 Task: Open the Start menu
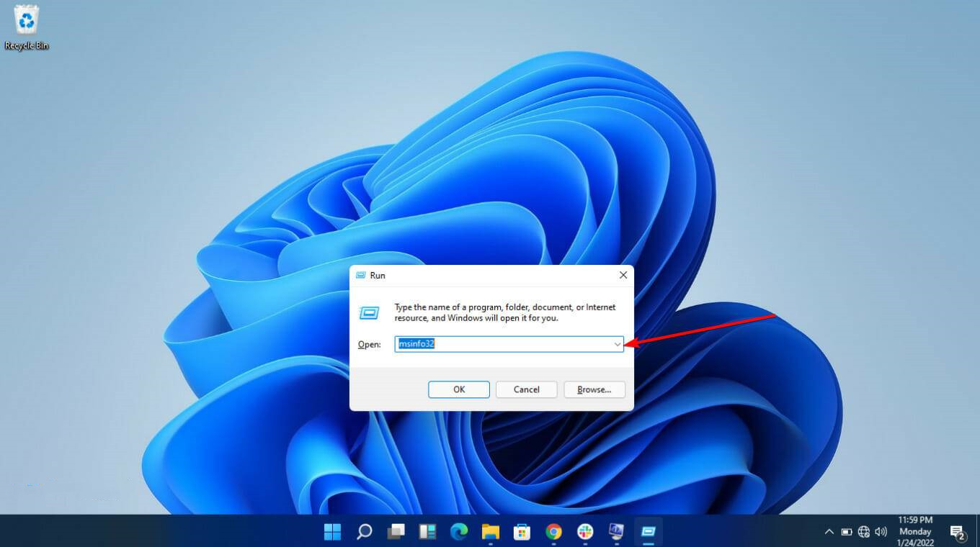pyautogui.click(x=332, y=531)
